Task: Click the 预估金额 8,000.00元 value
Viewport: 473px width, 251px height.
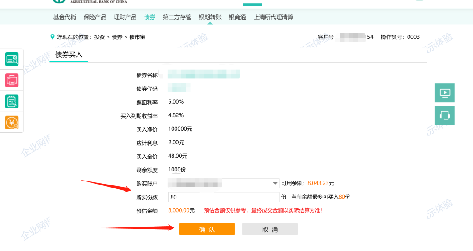Action: coord(182,210)
